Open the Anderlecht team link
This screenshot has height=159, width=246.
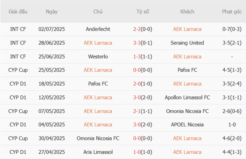98,29
